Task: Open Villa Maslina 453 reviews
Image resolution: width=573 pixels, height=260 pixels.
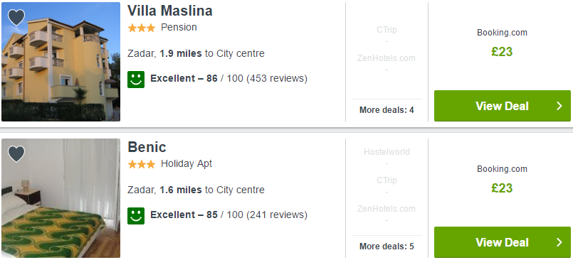Action: pyautogui.click(x=277, y=78)
